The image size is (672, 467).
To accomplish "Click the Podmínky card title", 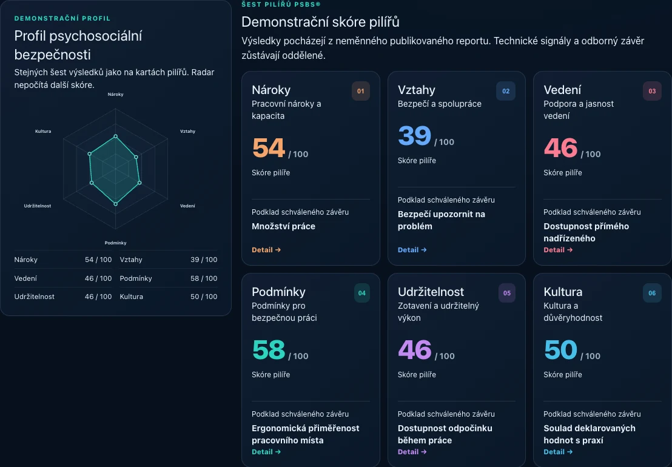I will 278,292.
